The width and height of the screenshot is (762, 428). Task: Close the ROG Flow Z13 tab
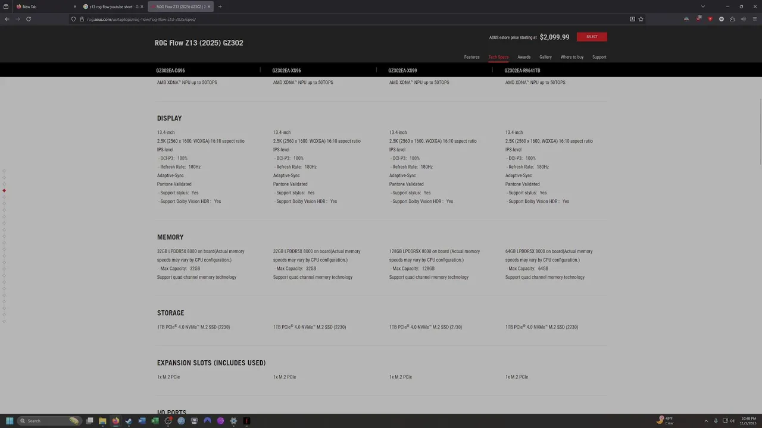point(208,7)
